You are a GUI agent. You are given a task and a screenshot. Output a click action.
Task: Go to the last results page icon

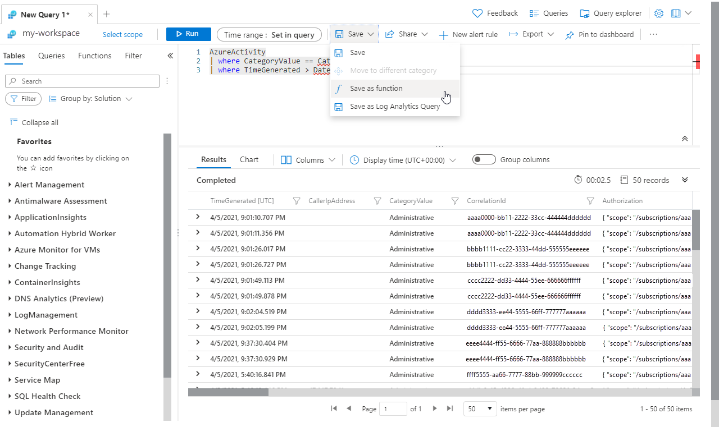pos(449,409)
